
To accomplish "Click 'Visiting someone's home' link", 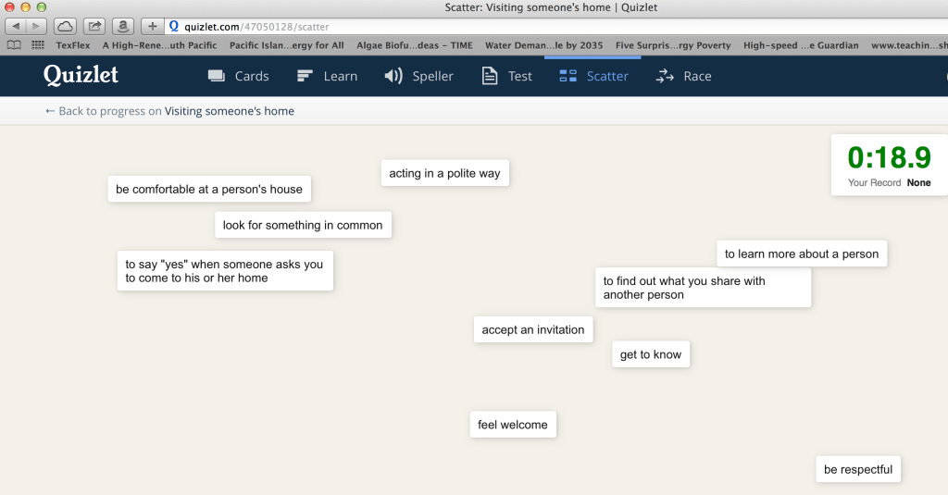I will 230,111.
